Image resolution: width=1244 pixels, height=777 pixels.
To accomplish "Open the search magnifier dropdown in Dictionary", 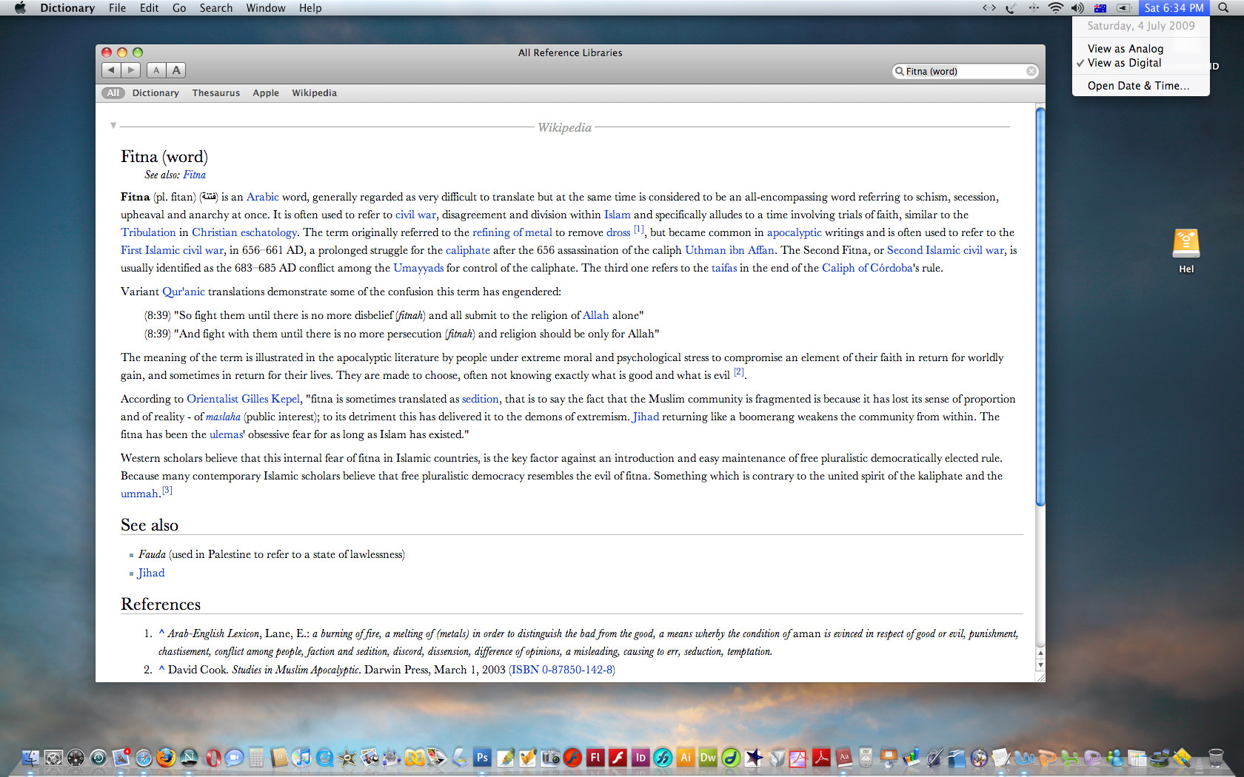I will tap(899, 71).
